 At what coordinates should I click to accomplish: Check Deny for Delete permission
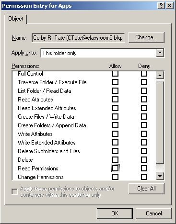point(144,160)
